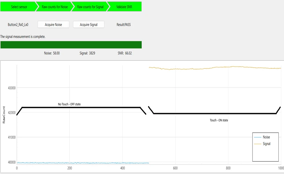The height and width of the screenshot is (174, 284).
Task: Click the Select sensor step tab
Action: [19, 7]
